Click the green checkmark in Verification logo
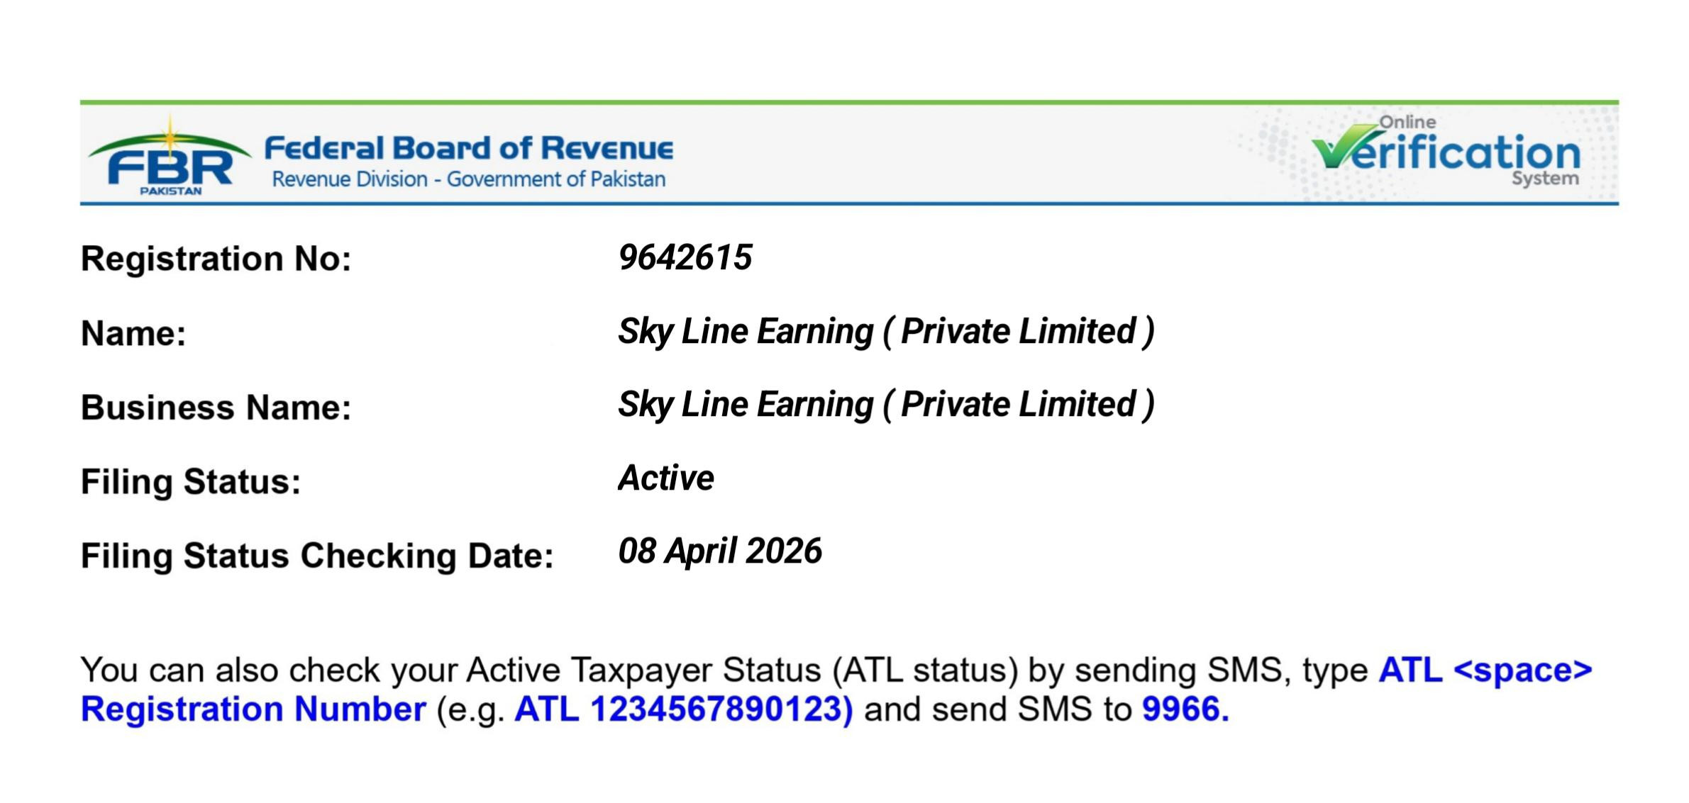 [1338, 148]
